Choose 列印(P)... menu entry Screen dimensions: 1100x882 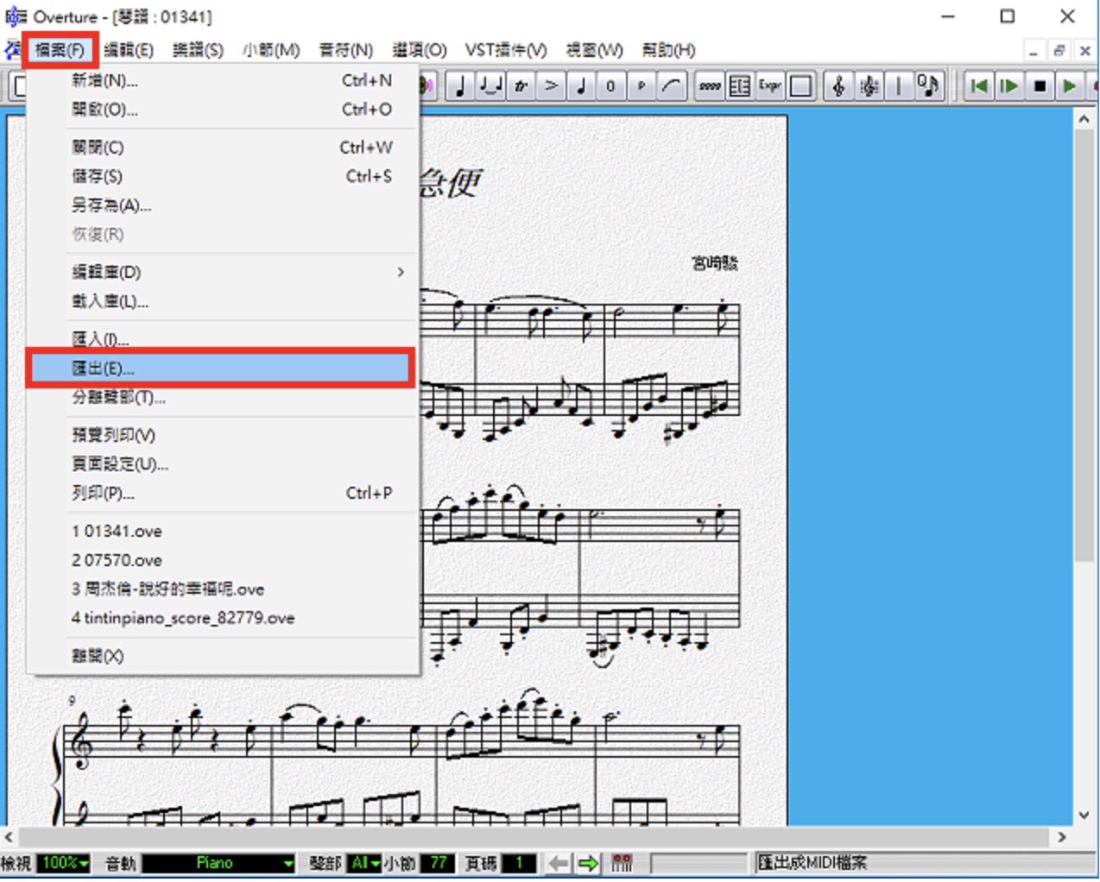click(x=223, y=493)
